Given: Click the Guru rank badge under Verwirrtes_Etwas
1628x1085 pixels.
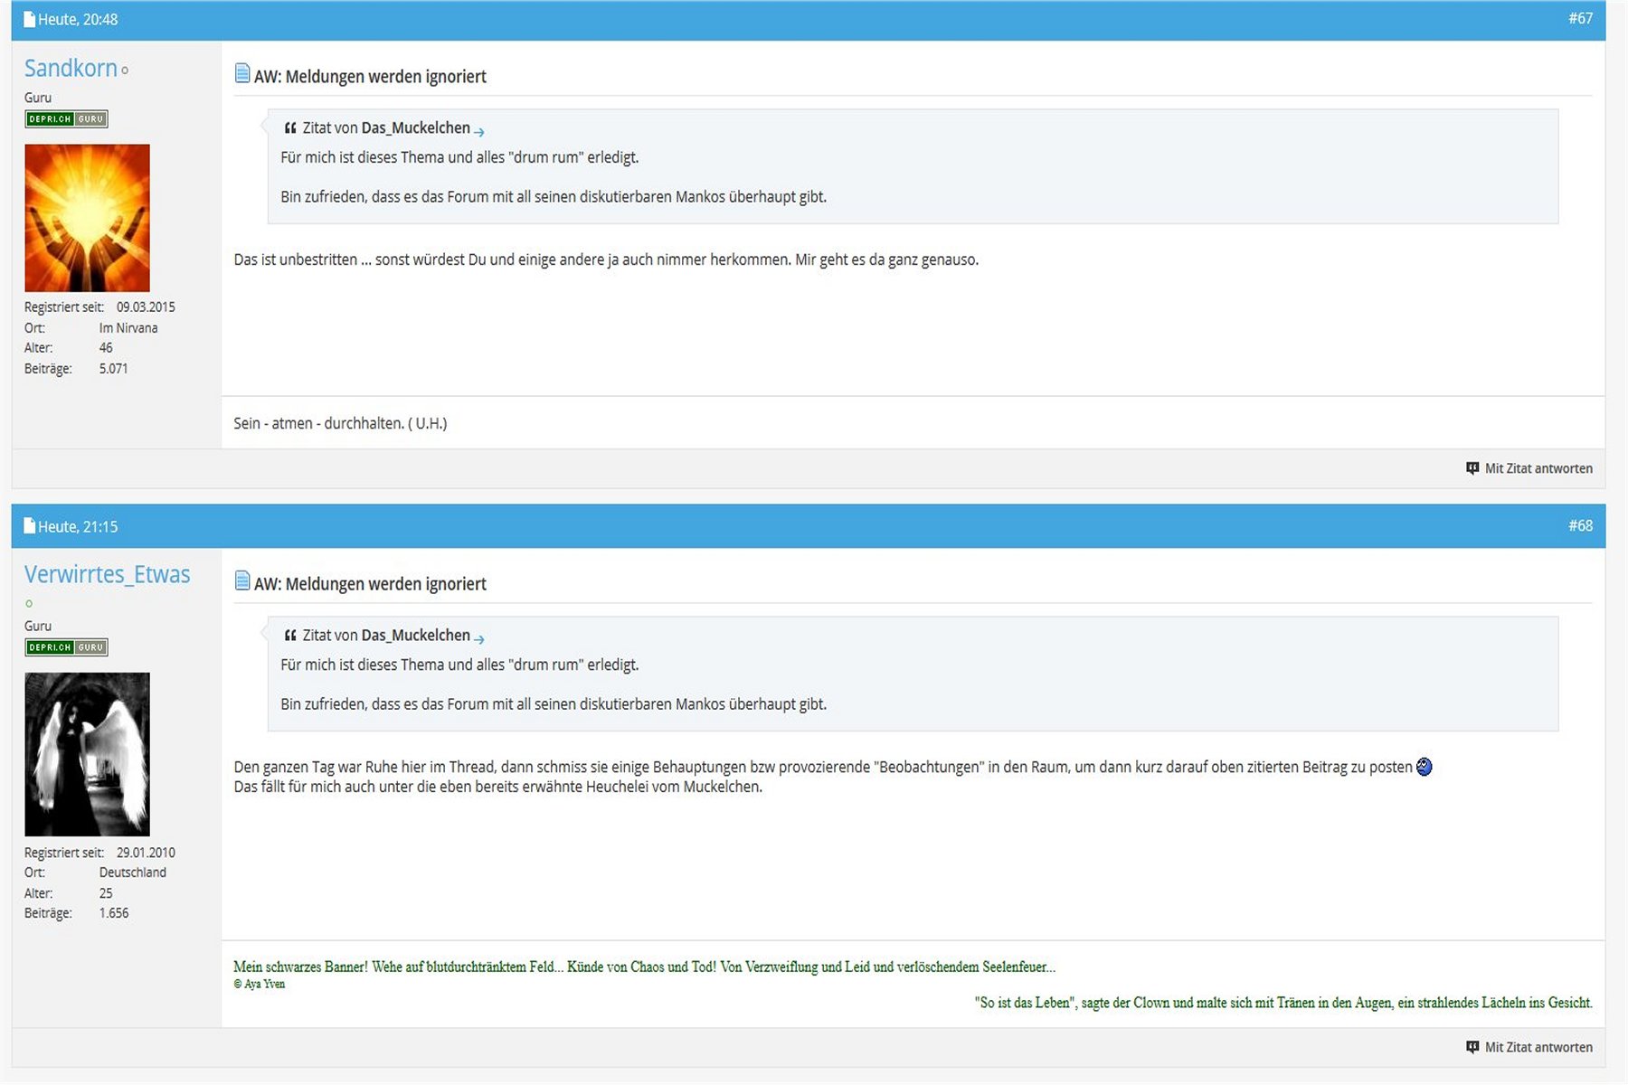Looking at the screenshot, I should 66,647.
